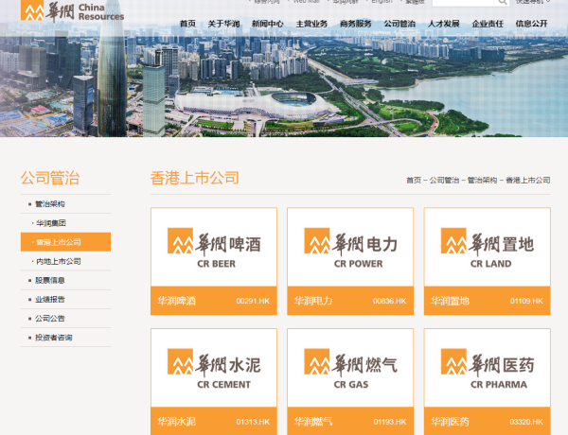
Task: Click the 公司管治 sidebar heading
Action: [x=49, y=178]
